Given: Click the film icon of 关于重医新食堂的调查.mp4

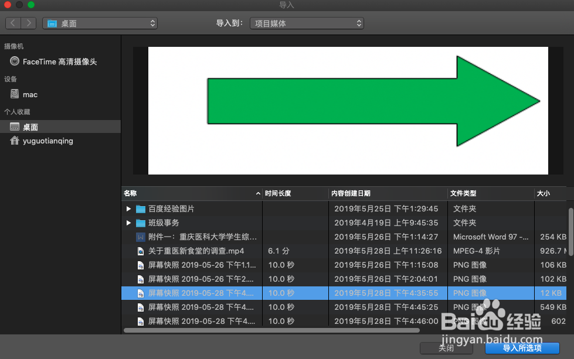Looking at the screenshot, I should 140,251.
